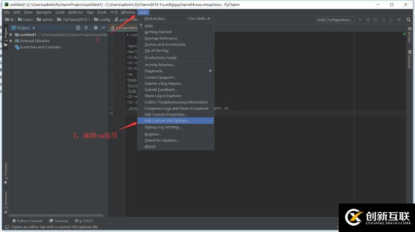Viewport: 415px width, 232px height.
Task: Open the Z: Structure tool window
Action: (x=6, y=202)
